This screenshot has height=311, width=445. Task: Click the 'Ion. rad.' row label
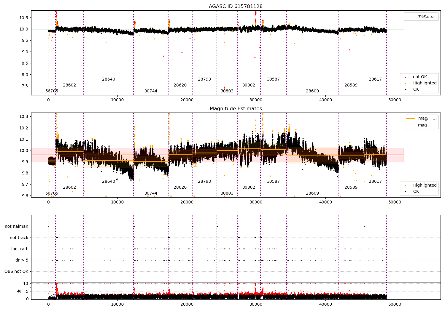[x=20, y=249]
